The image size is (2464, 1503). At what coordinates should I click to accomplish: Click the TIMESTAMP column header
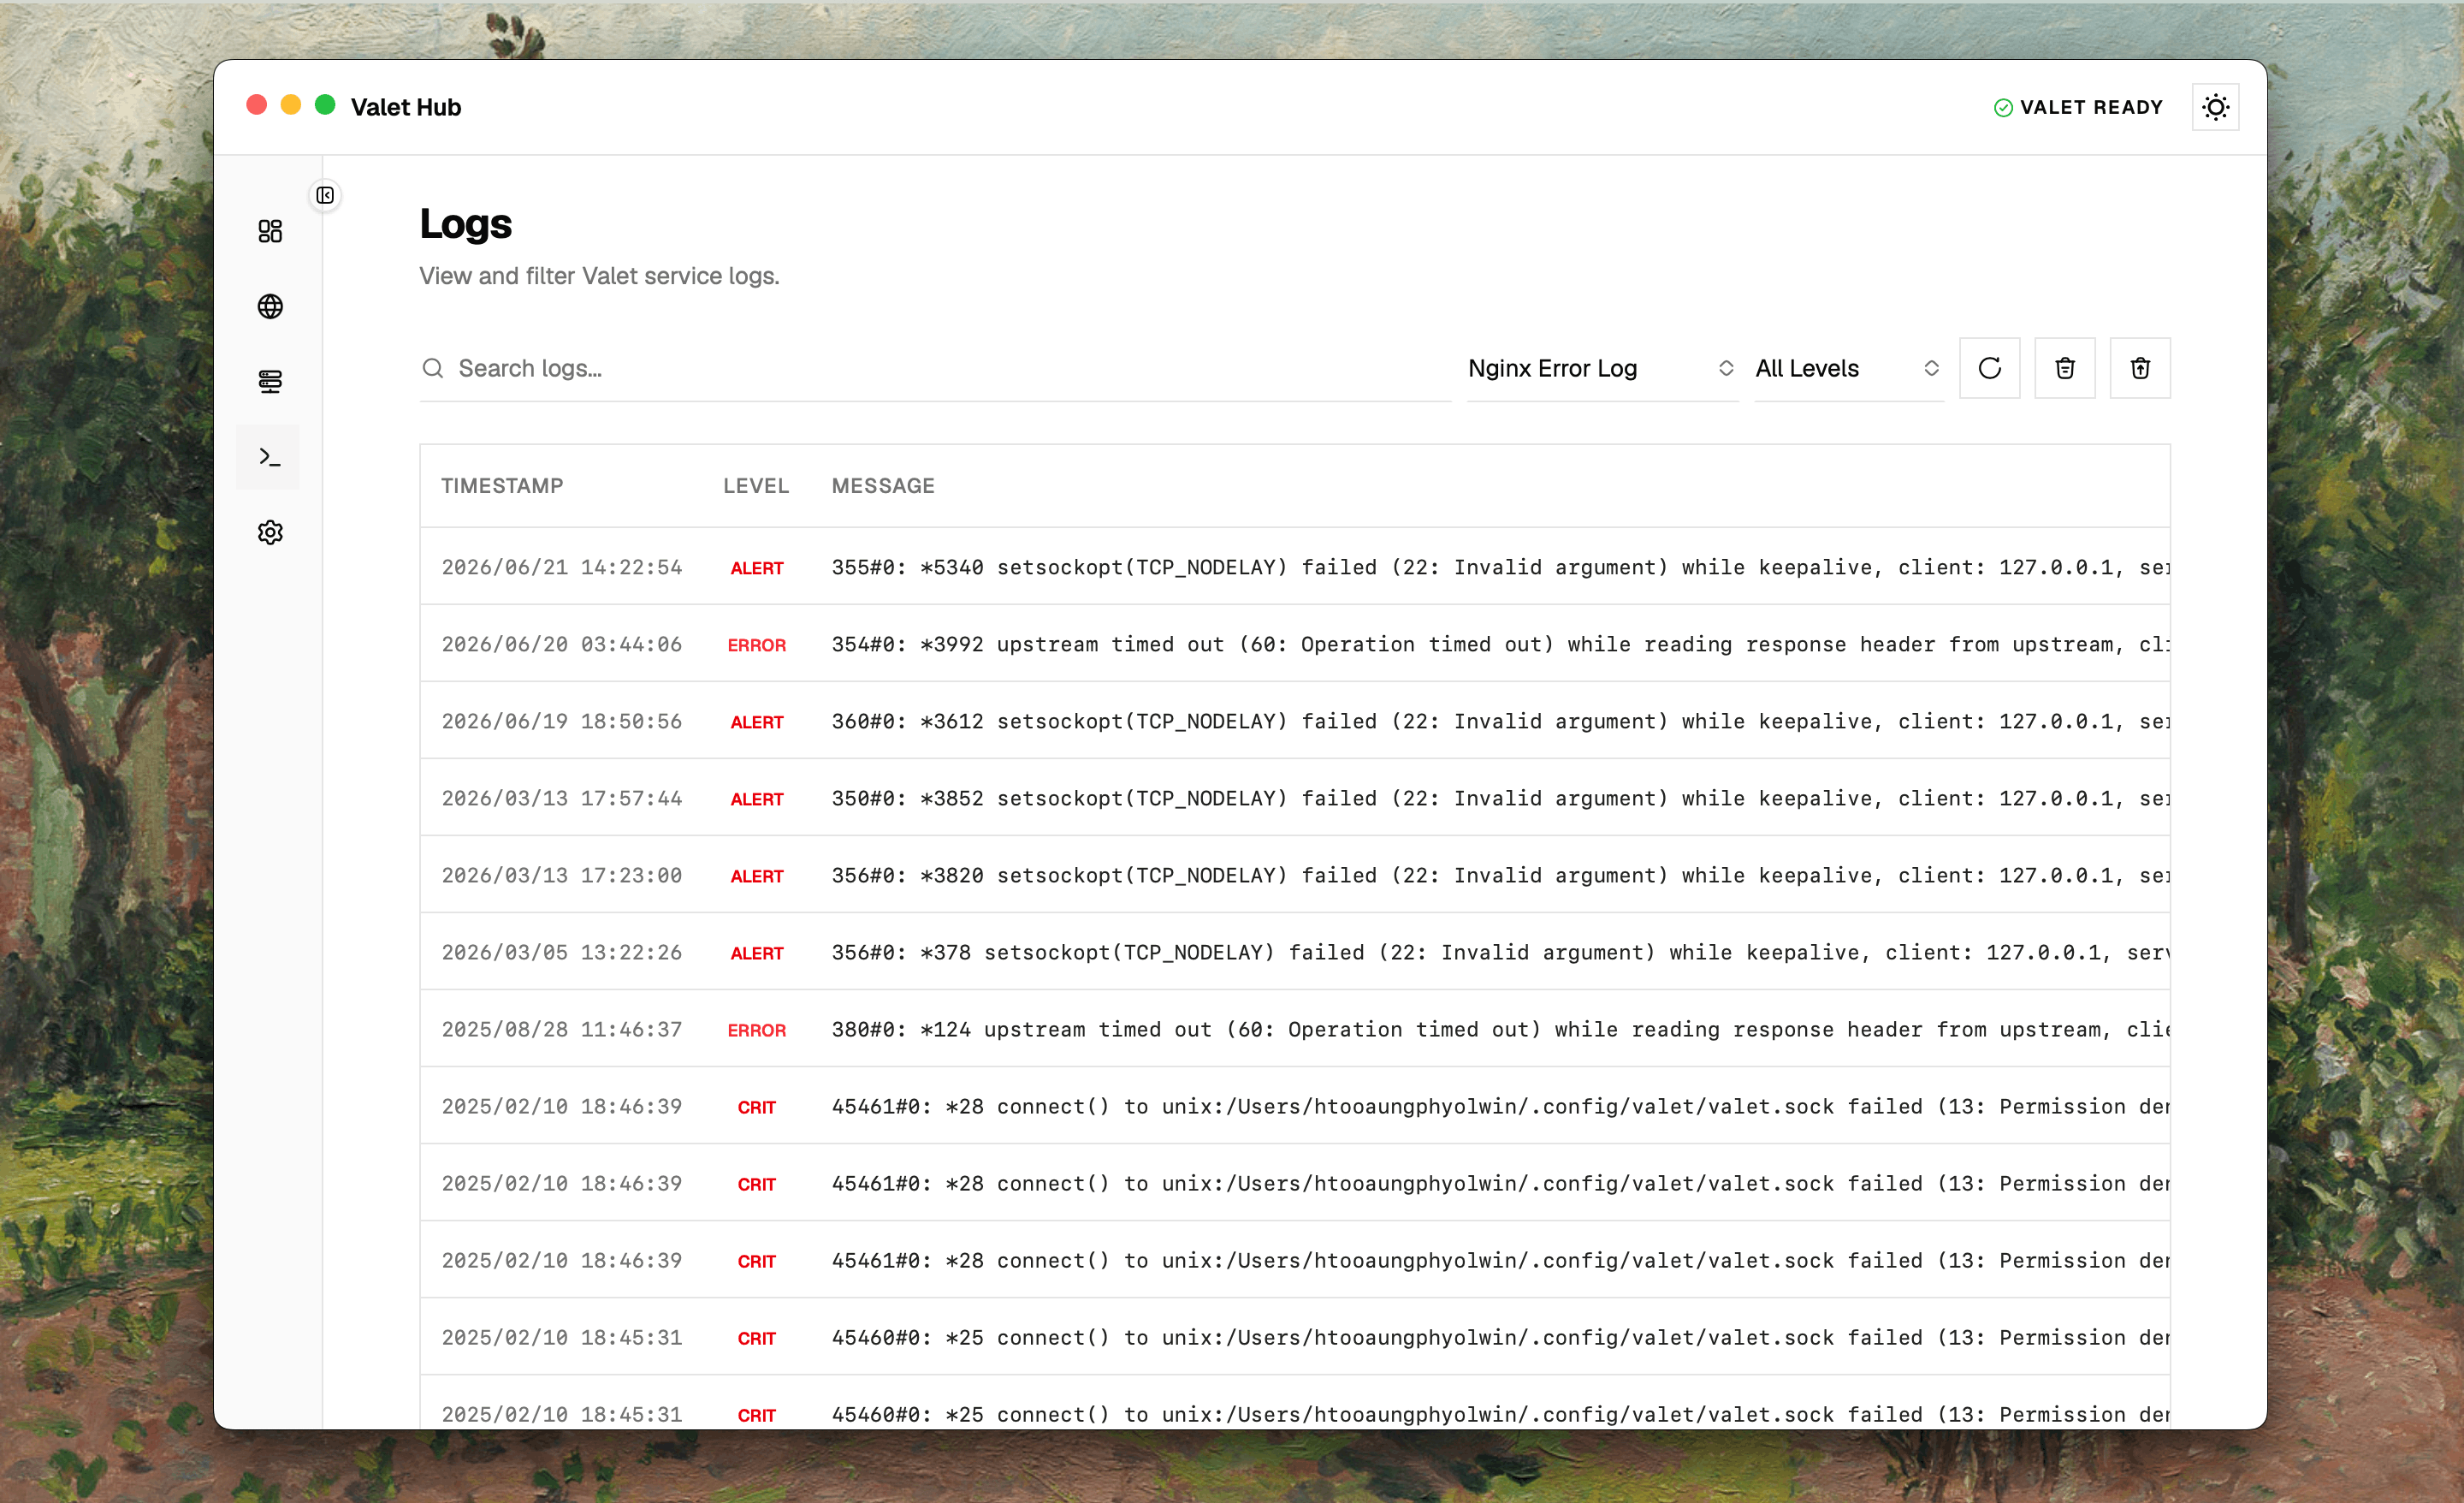click(502, 485)
